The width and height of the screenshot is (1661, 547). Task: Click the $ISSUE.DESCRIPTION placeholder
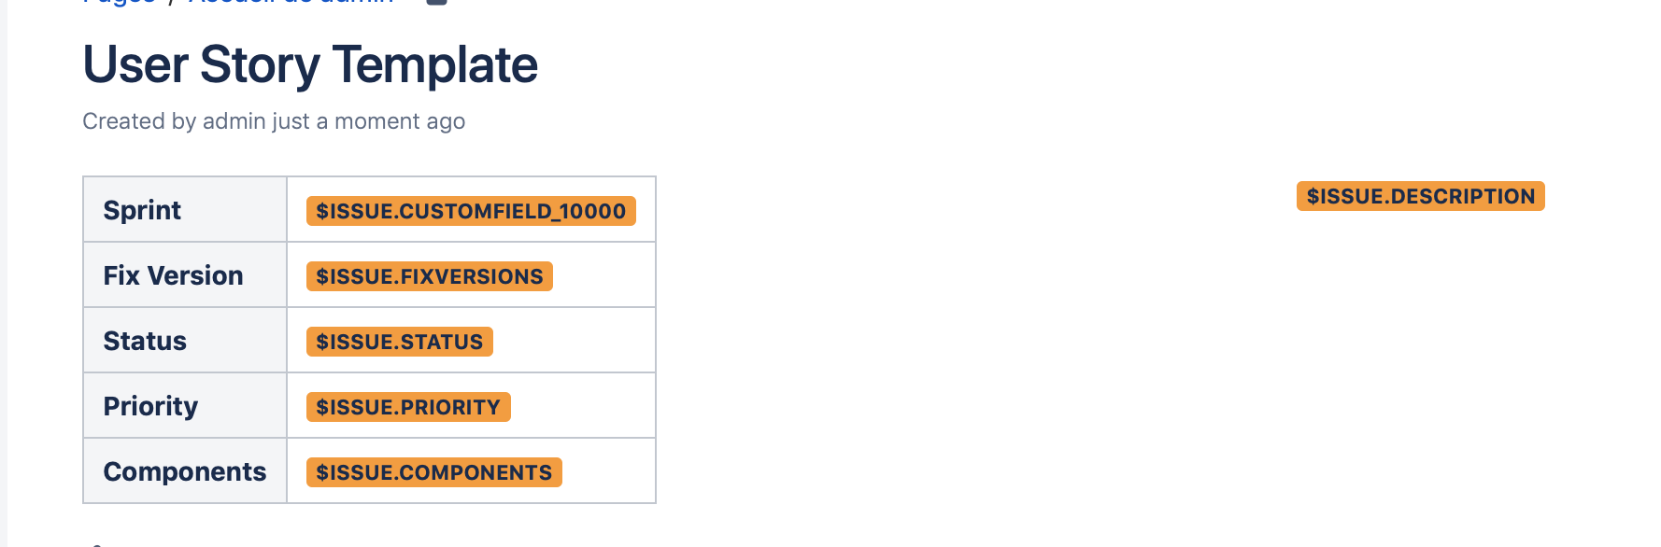coord(1420,196)
